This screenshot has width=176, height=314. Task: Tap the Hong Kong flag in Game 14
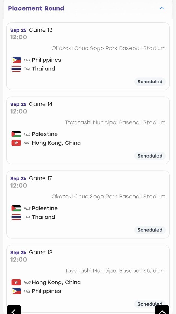[16, 143]
